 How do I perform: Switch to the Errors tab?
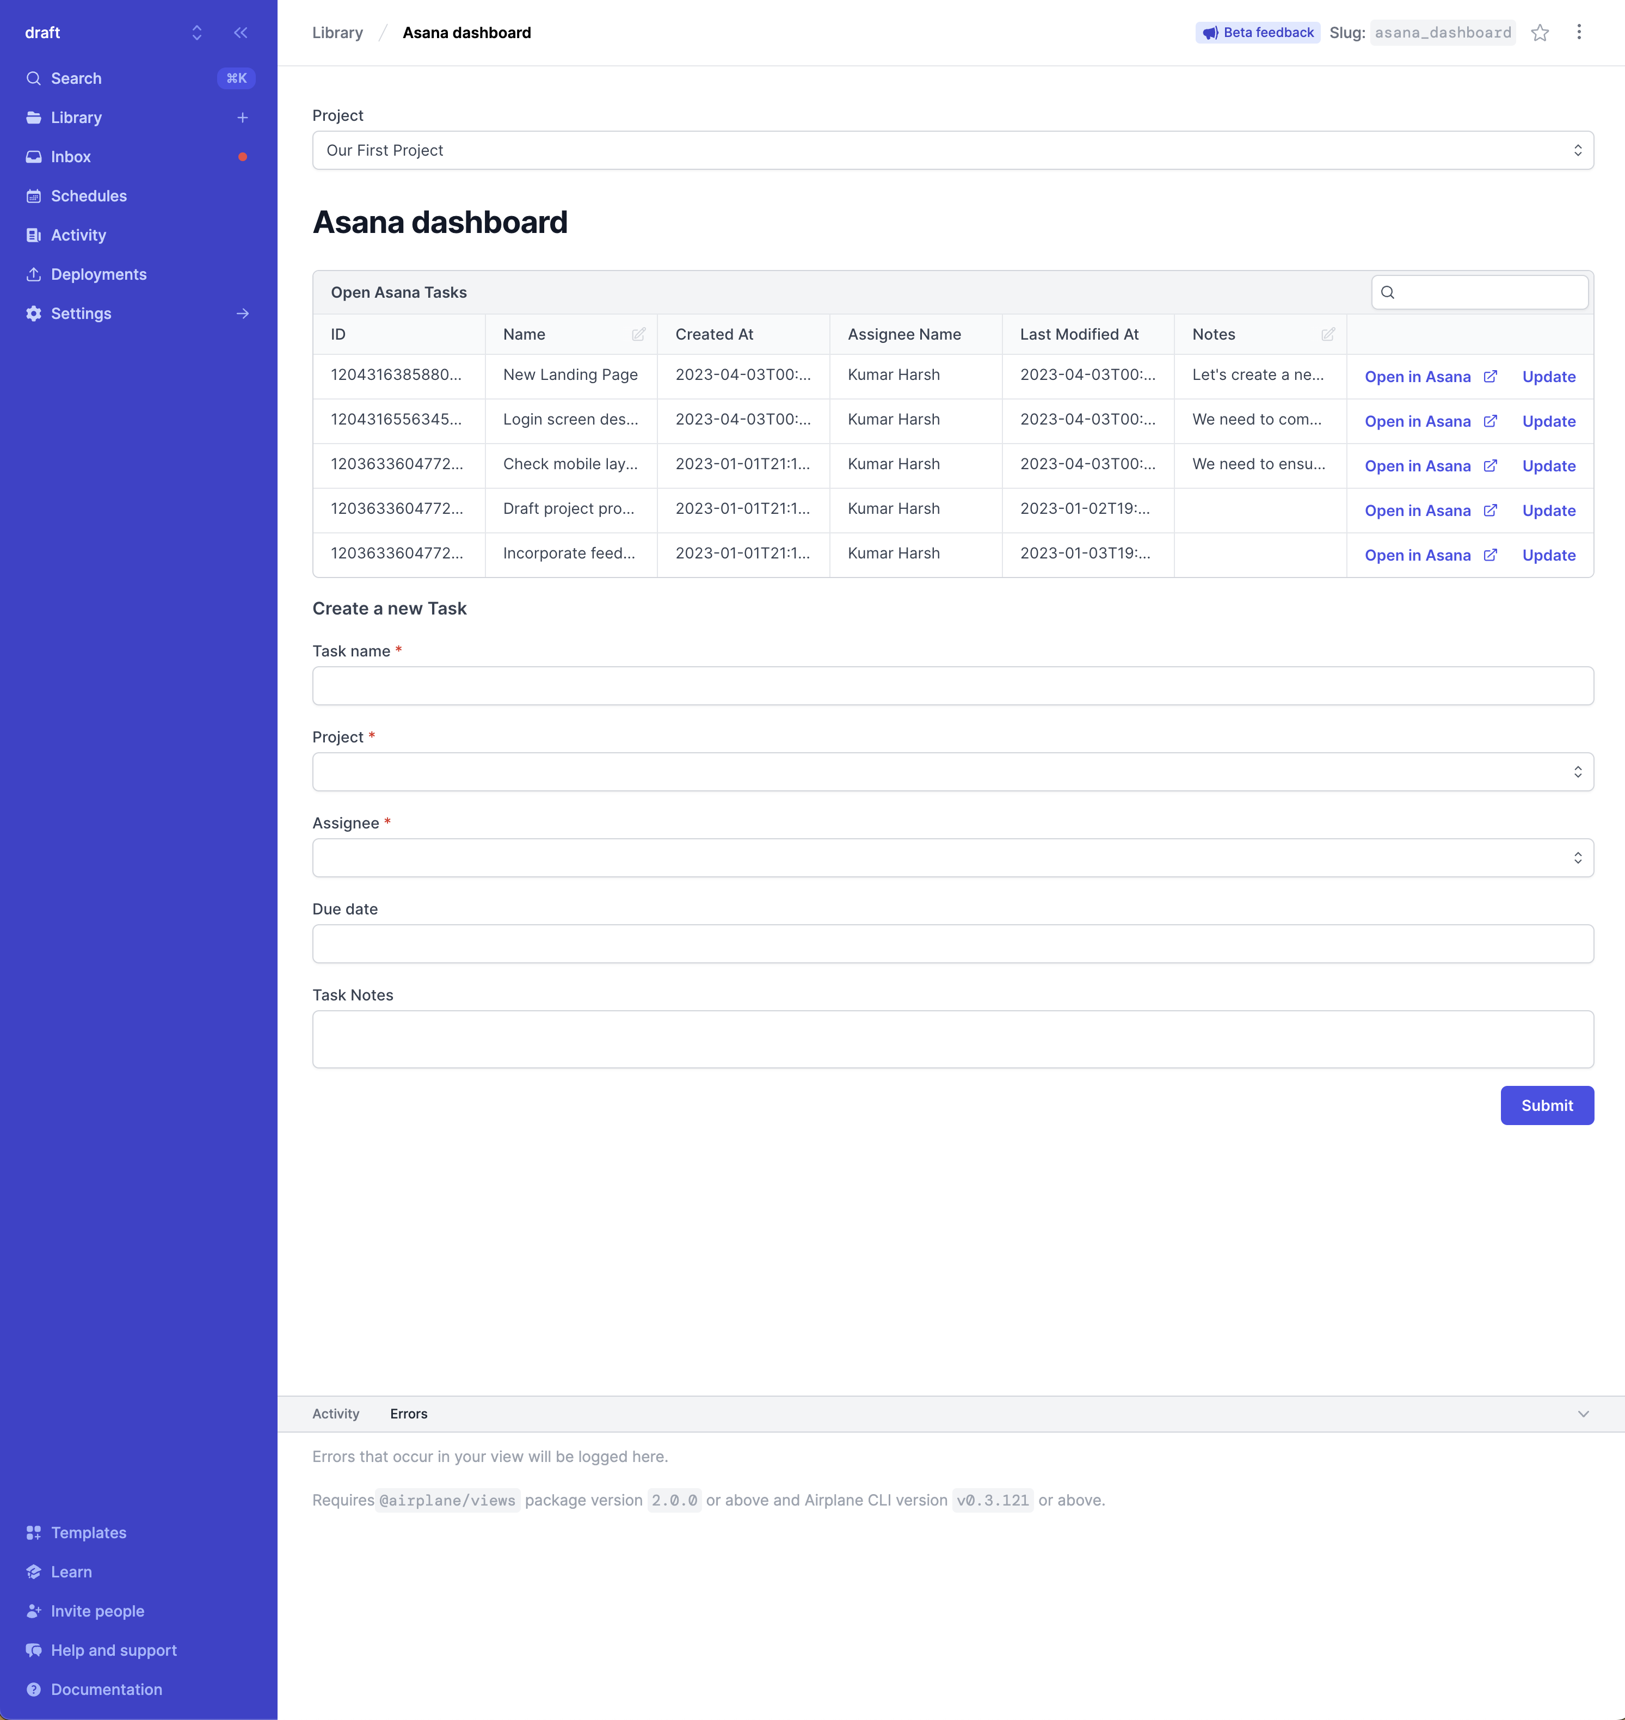tap(408, 1413)
